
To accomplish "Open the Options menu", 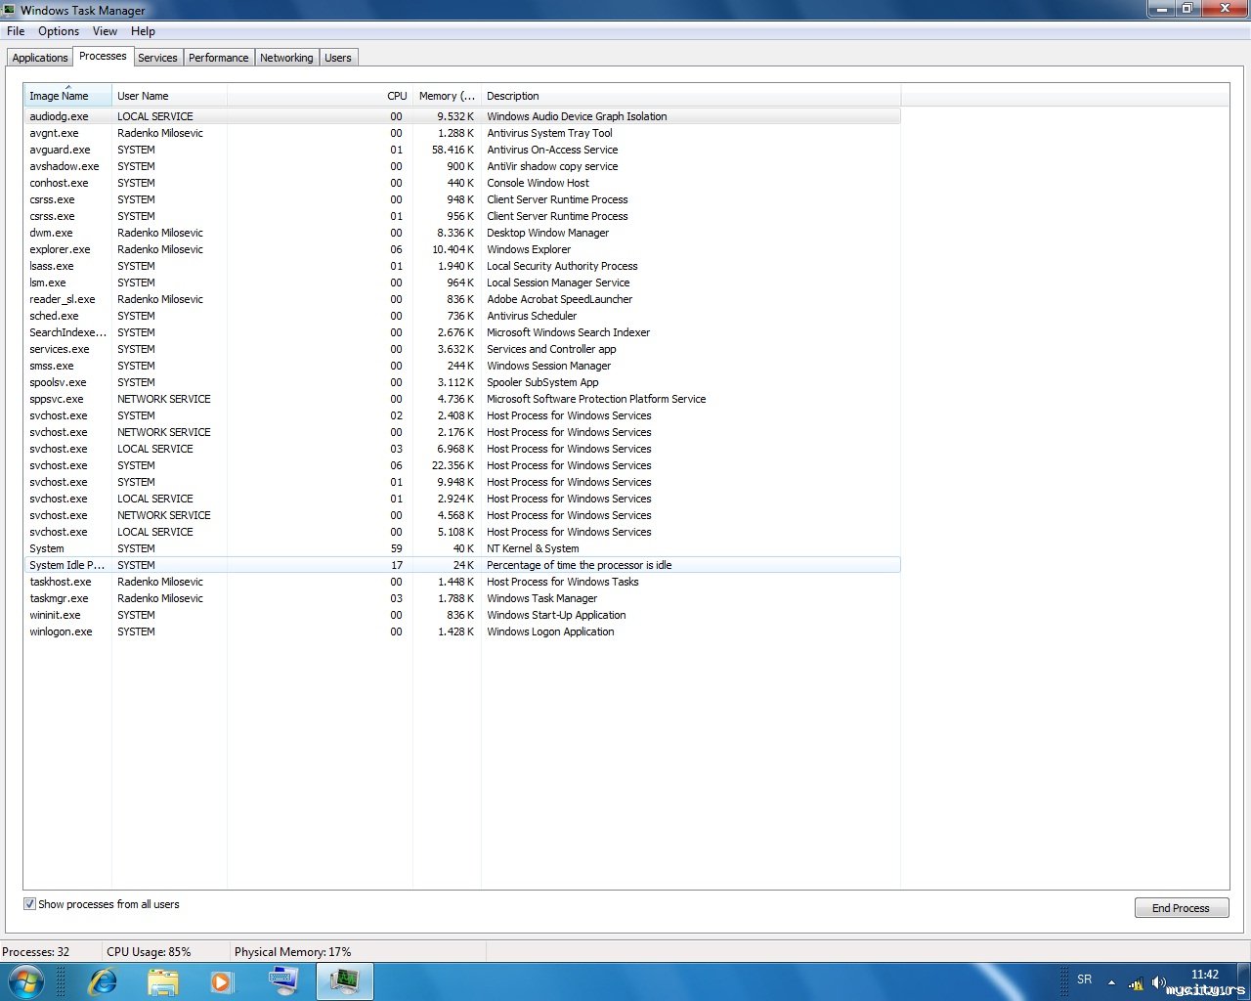I will coord(59,31).
